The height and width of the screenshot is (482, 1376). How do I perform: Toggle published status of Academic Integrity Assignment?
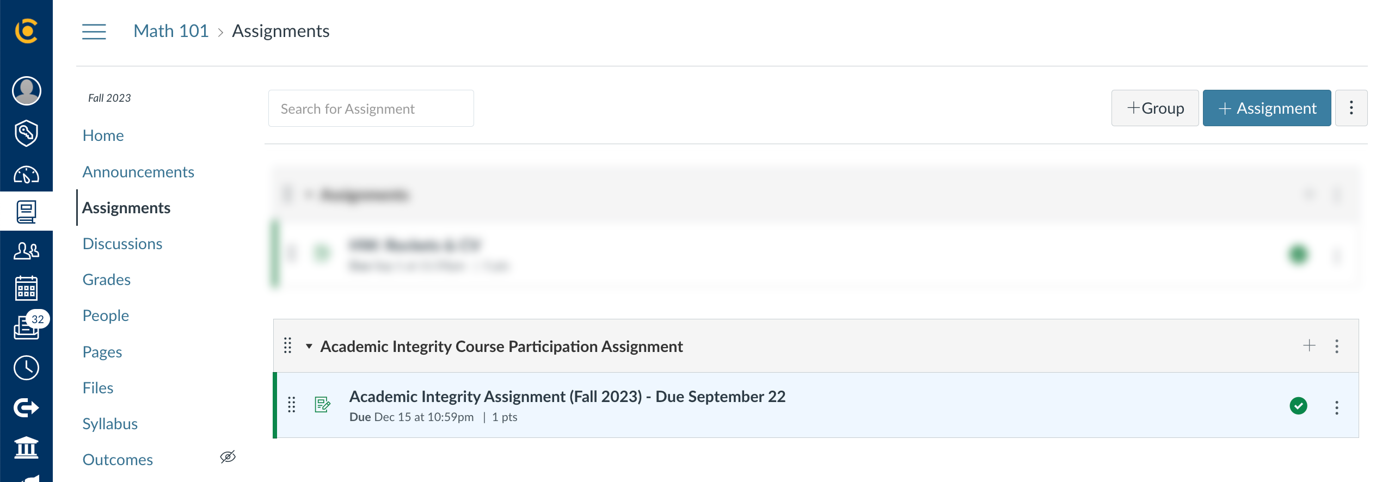1298,406
